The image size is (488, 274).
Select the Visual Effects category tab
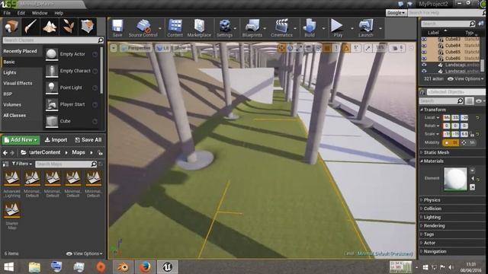point(18,83)
